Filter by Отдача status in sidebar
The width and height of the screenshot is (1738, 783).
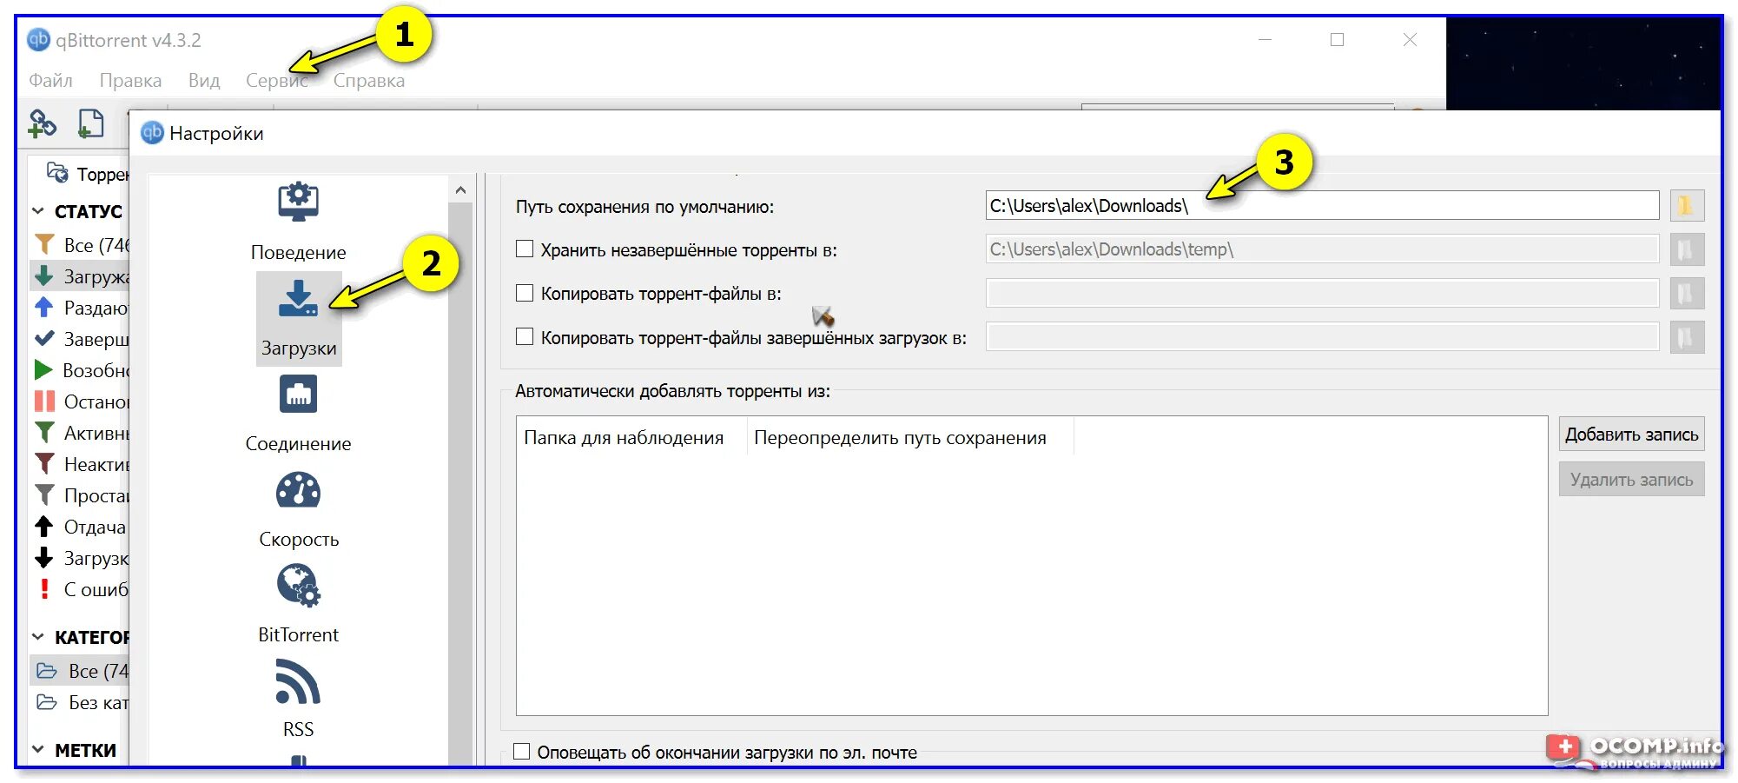coord(81,527)
